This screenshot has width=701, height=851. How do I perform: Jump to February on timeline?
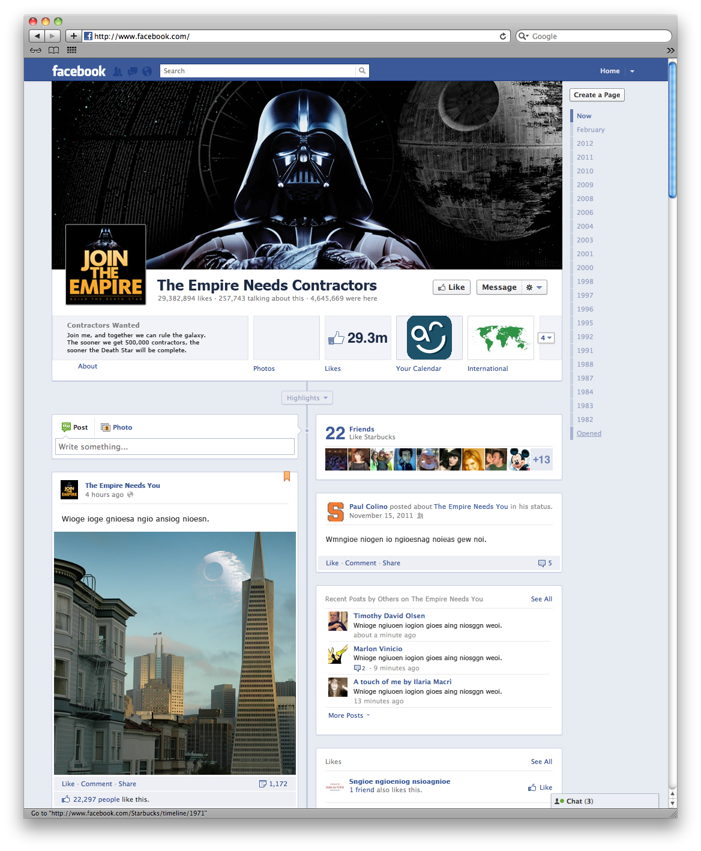click(x=591, y=130)
